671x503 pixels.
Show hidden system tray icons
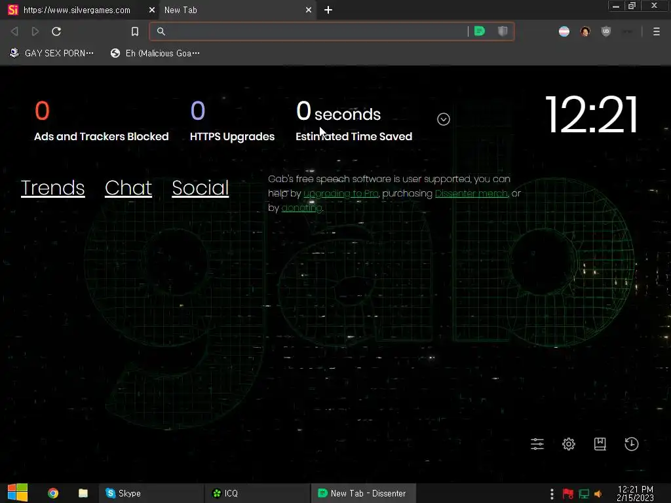click(552, 494)
